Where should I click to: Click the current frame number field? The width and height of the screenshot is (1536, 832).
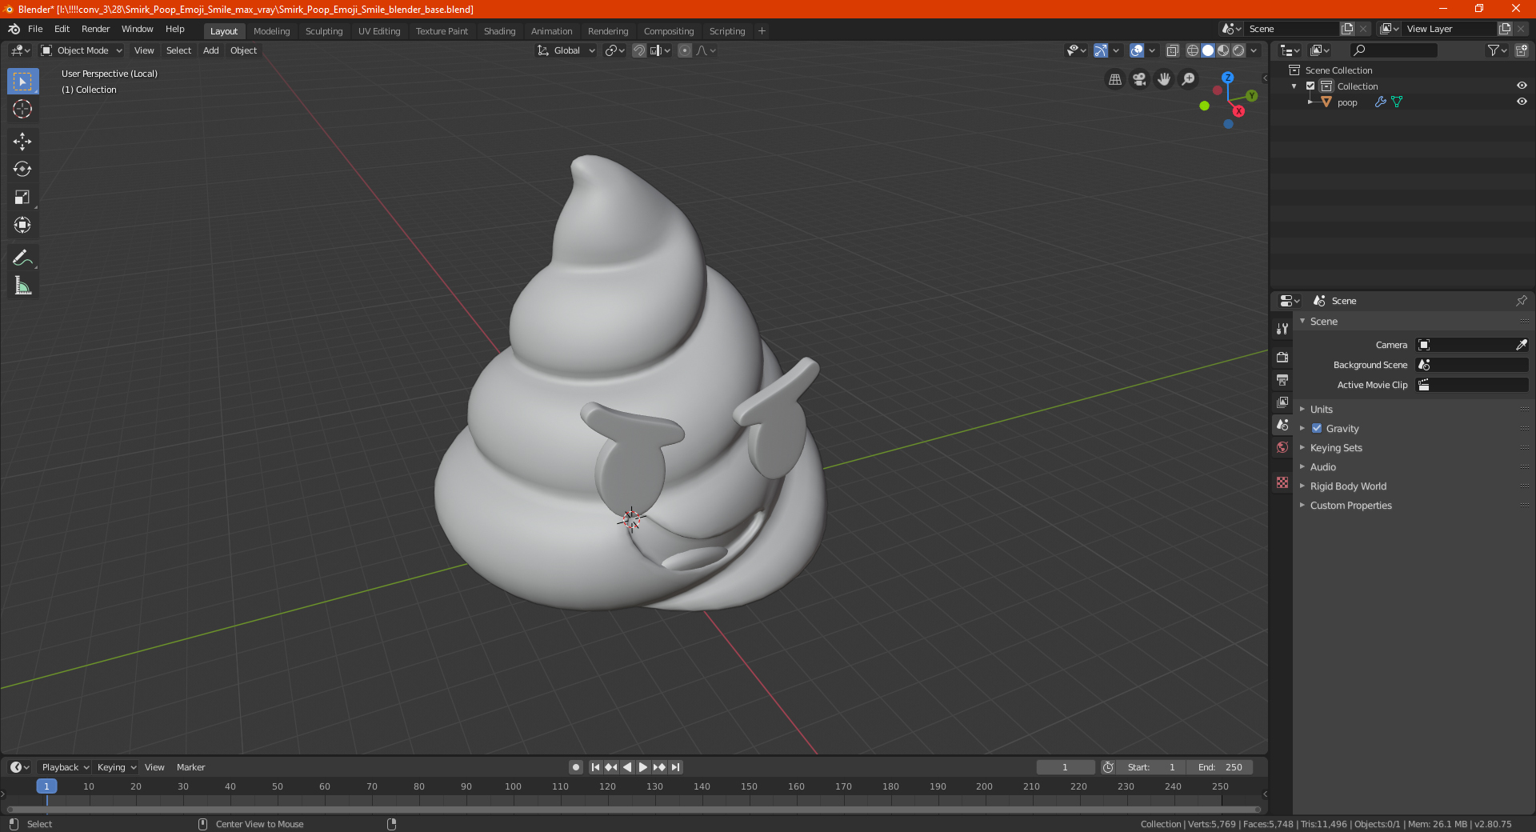point(1065,767)
